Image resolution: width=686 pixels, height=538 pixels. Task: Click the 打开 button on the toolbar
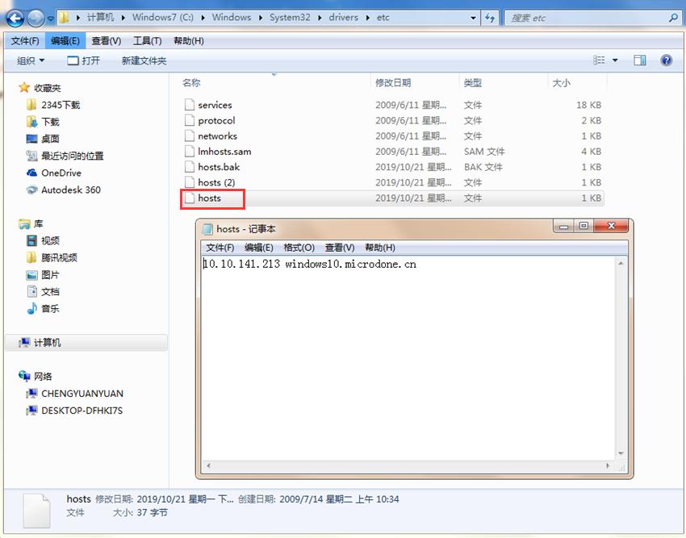pos(83,60)
